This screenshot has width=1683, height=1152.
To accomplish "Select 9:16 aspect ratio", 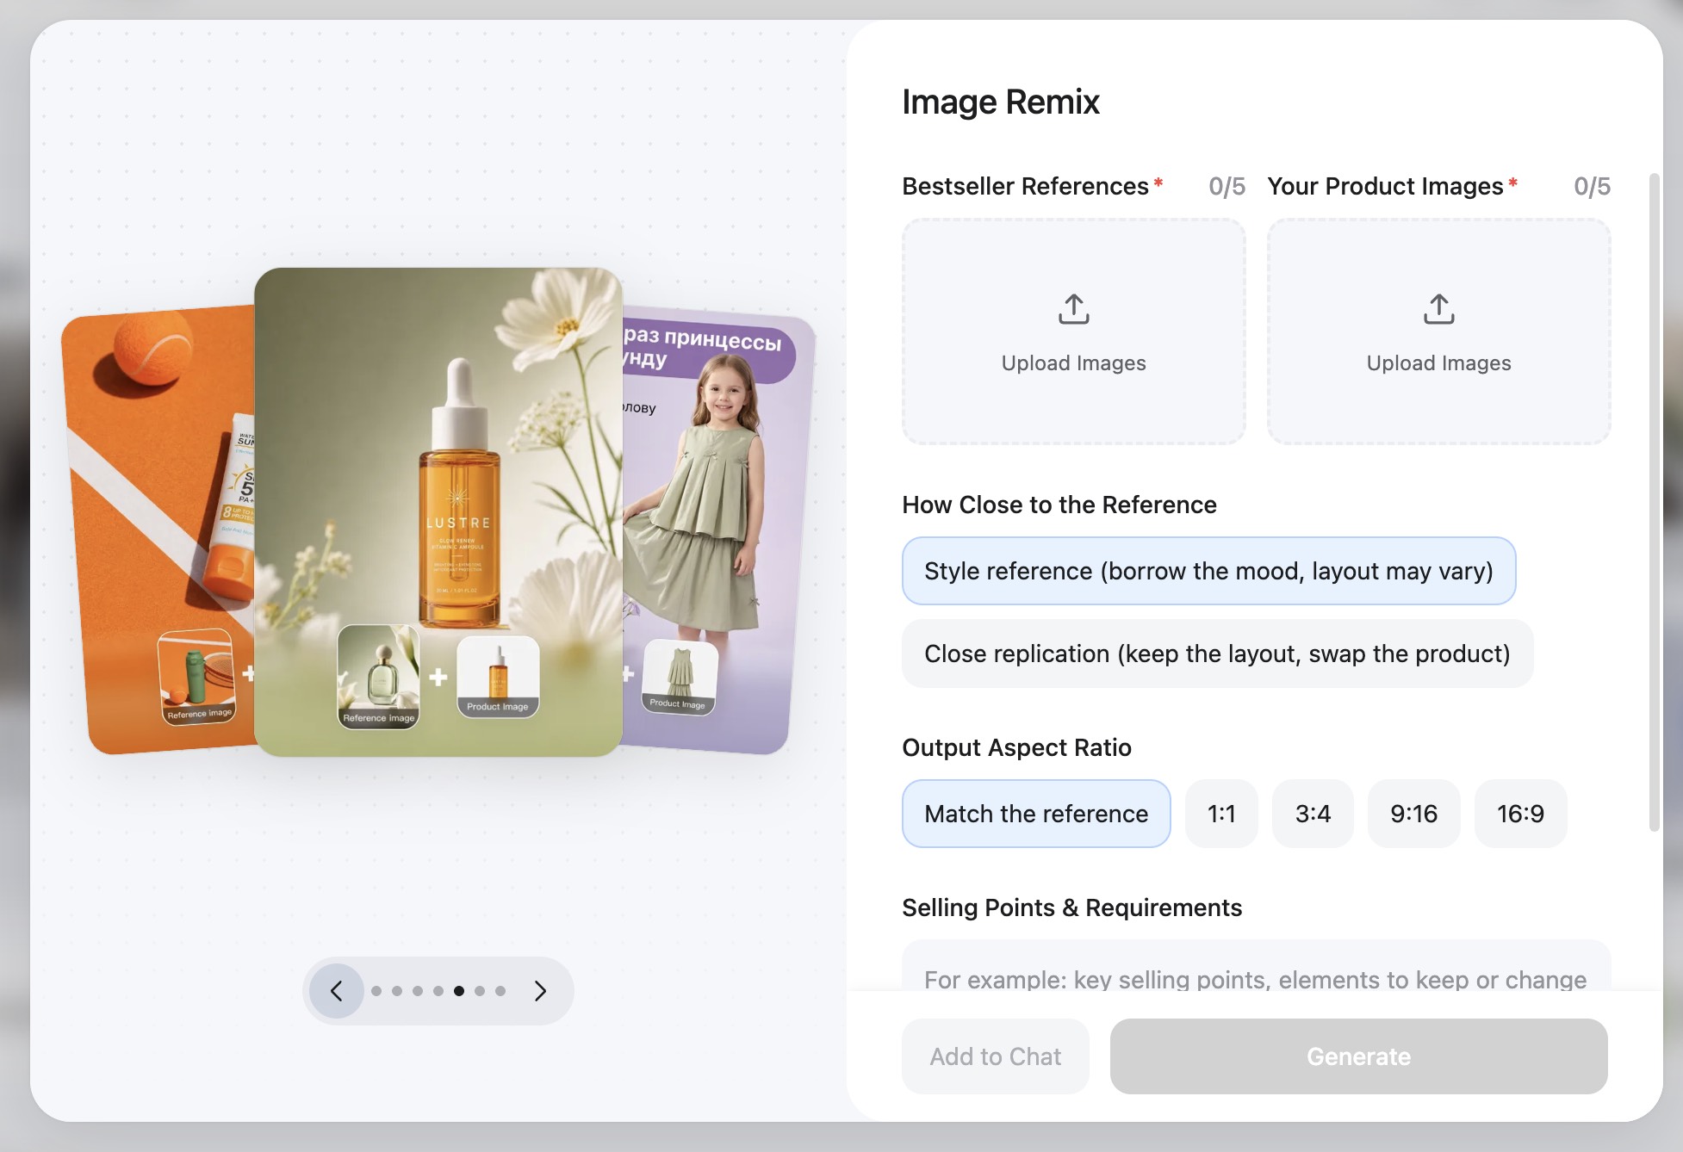I will click(1413, 814).
